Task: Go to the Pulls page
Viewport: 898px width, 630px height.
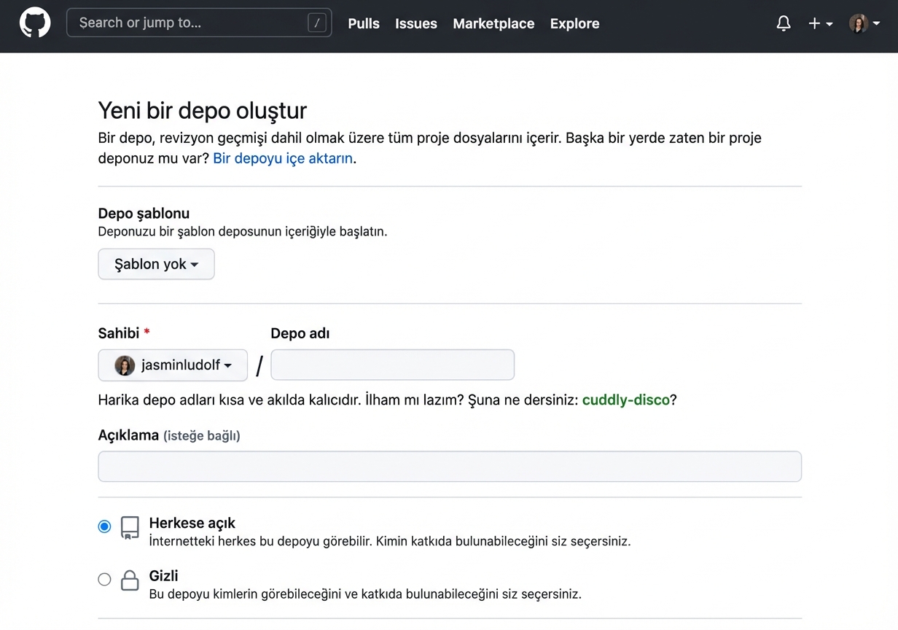Action: click(x=363, y=23)
